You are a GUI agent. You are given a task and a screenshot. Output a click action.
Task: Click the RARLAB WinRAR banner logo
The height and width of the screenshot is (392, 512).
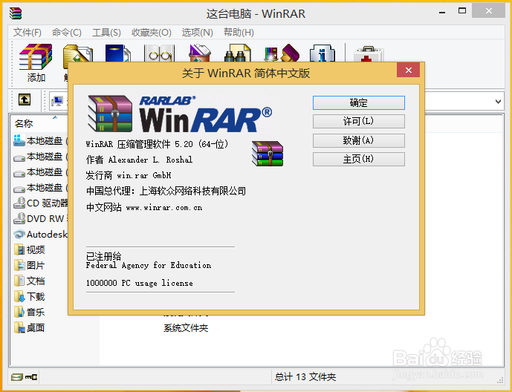click(180, 114)
